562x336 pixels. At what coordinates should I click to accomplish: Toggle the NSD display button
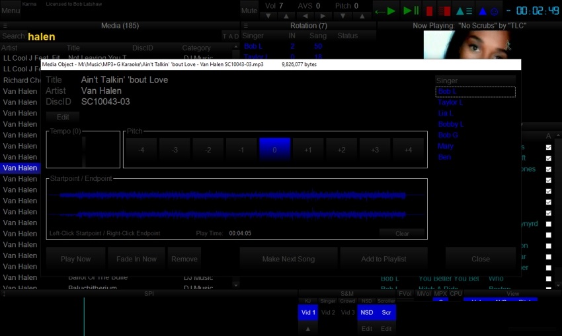coord(366,312)
